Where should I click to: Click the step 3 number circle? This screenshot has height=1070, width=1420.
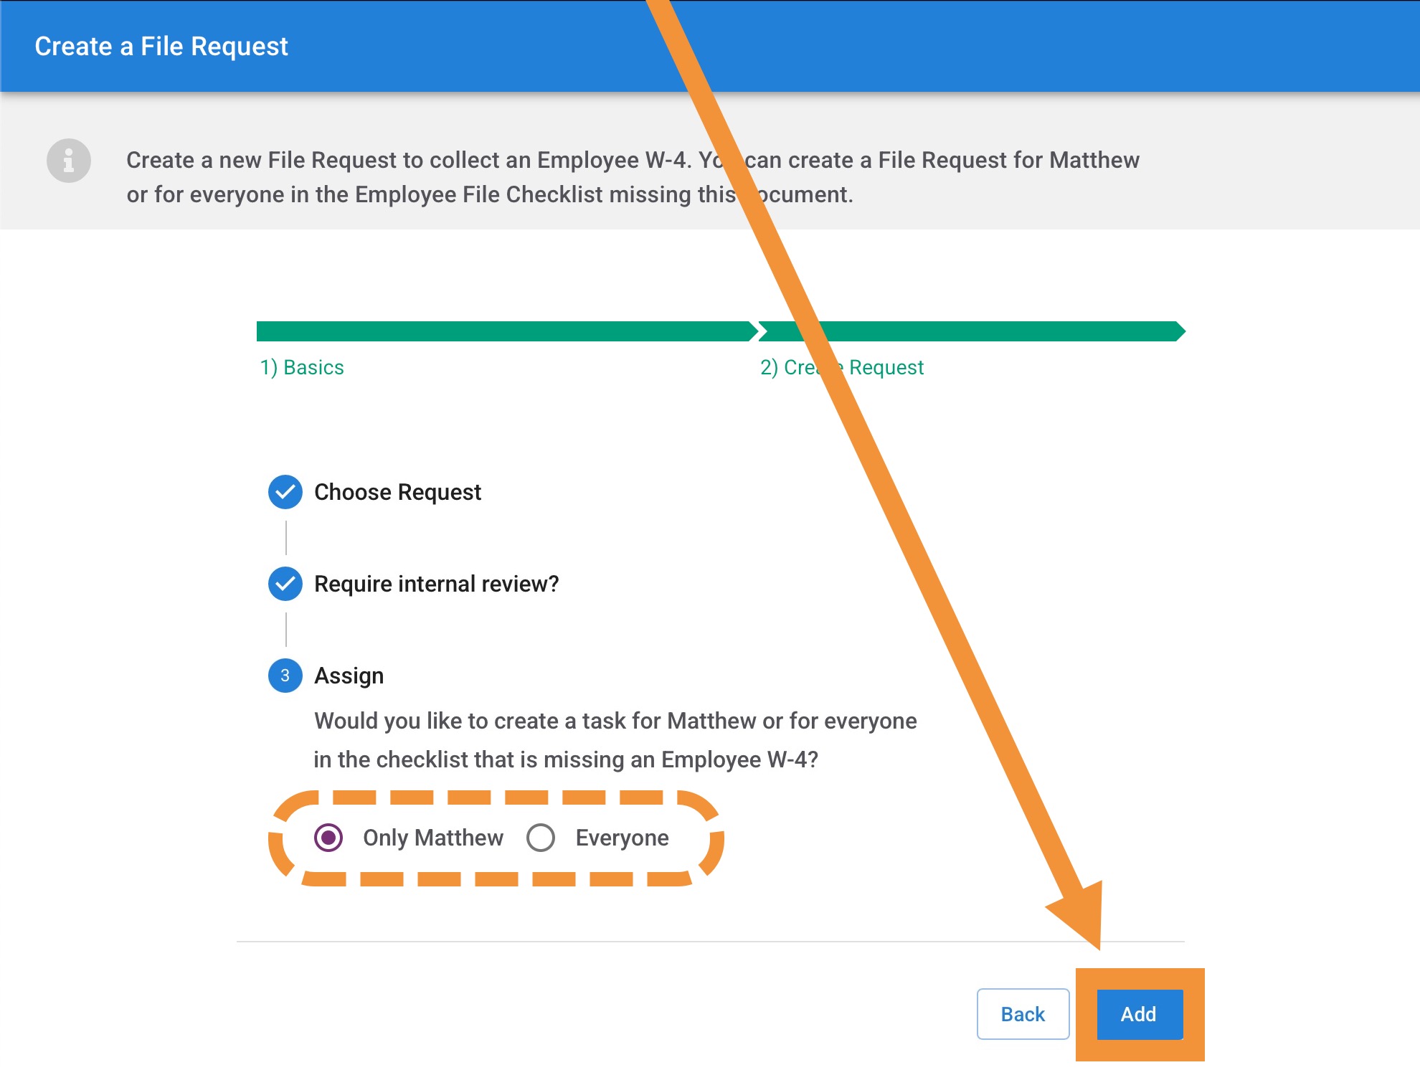(285, 676)
